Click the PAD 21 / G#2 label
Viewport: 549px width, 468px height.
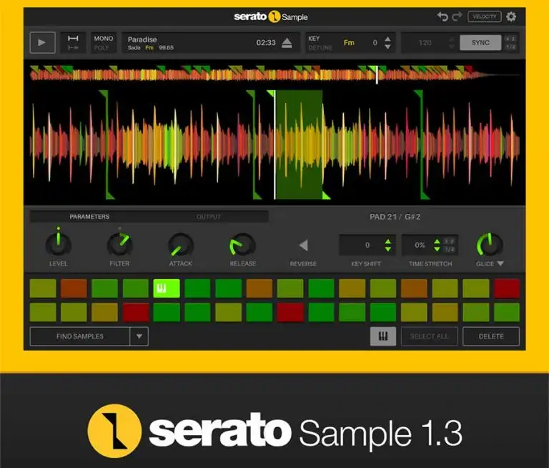pos(395,217)
